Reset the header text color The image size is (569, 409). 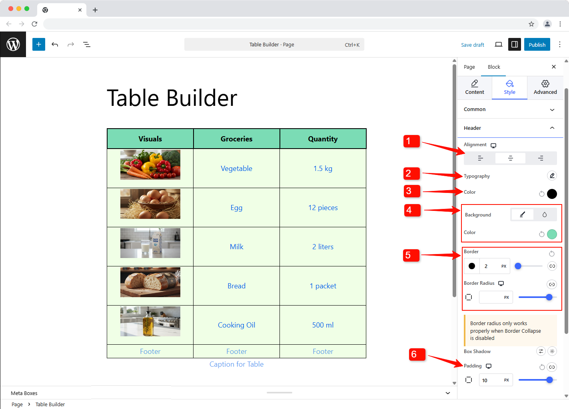541,194
